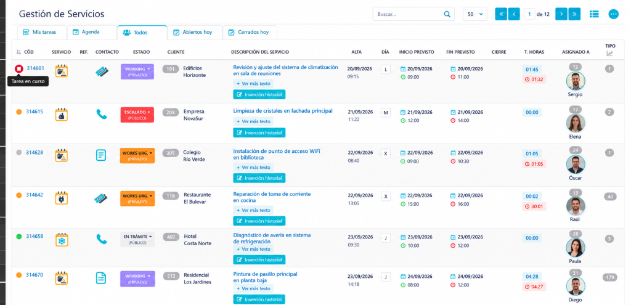Click the search magnifier icon
Screen dimensions: 631x305
447,14
